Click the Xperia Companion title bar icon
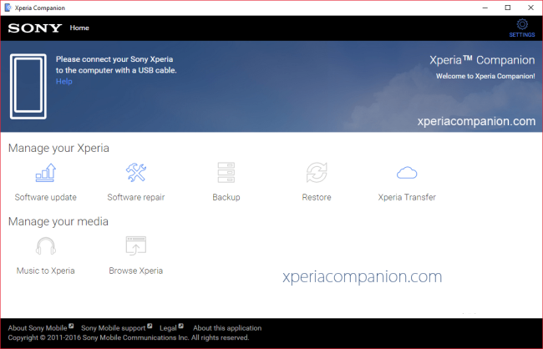This screenshot has height=349, width=543. click(8, 7)
